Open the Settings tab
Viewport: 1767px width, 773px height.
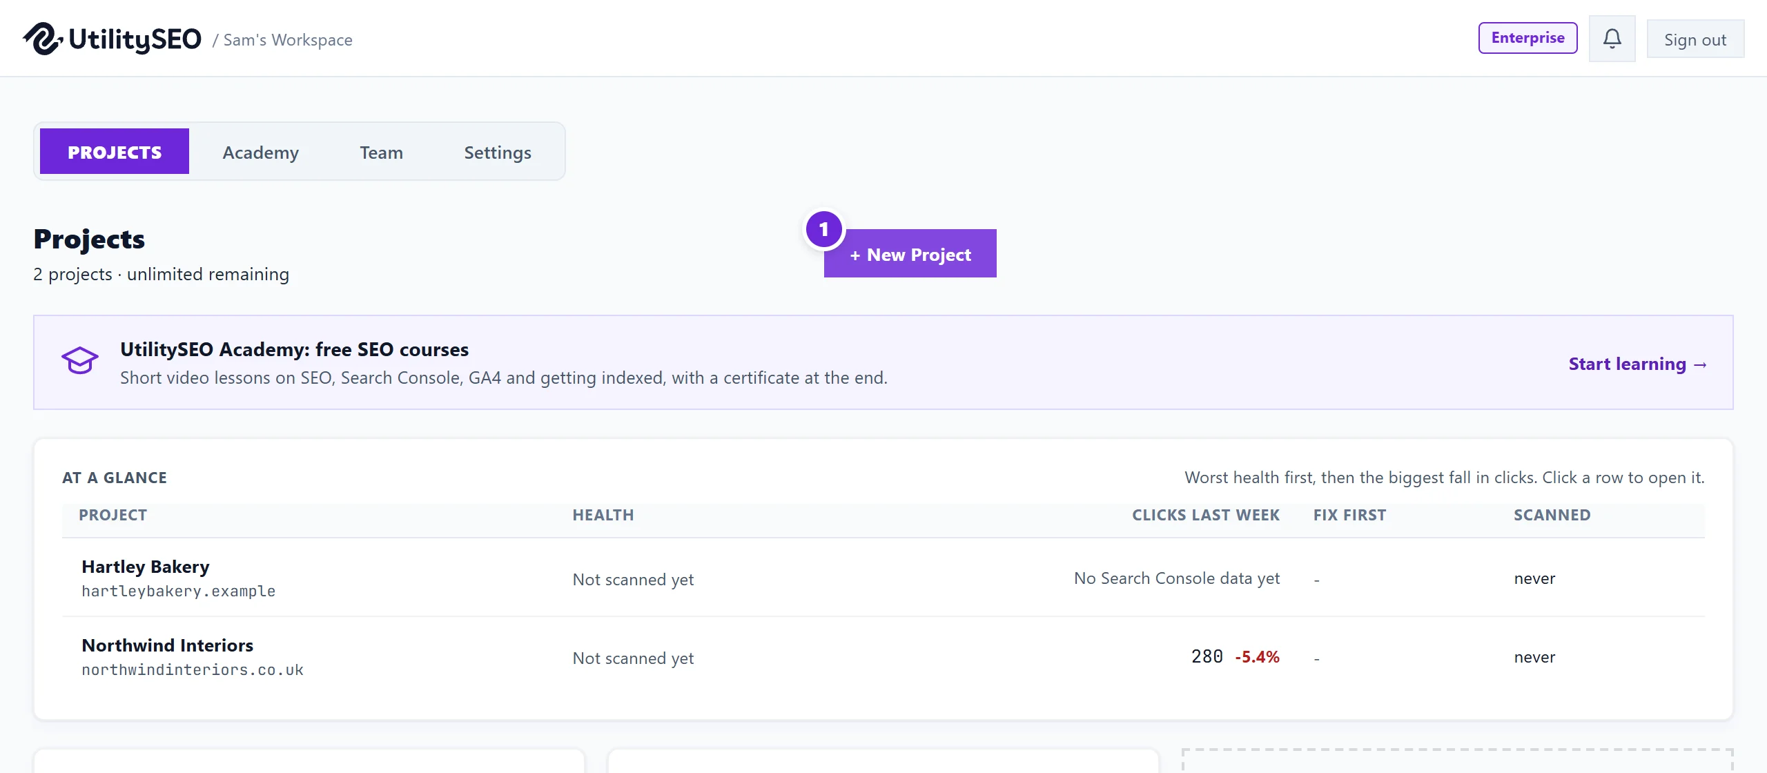[498, 152]
